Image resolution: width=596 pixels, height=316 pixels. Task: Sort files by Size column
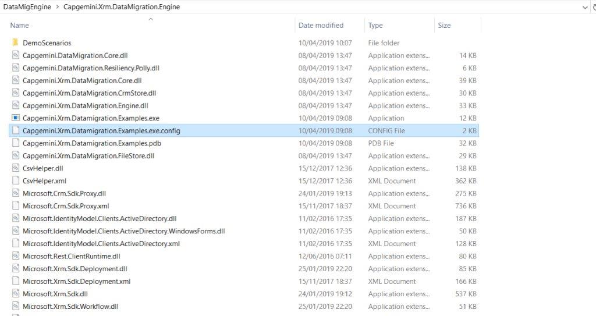pyautogui.click(x=444, y=26)
